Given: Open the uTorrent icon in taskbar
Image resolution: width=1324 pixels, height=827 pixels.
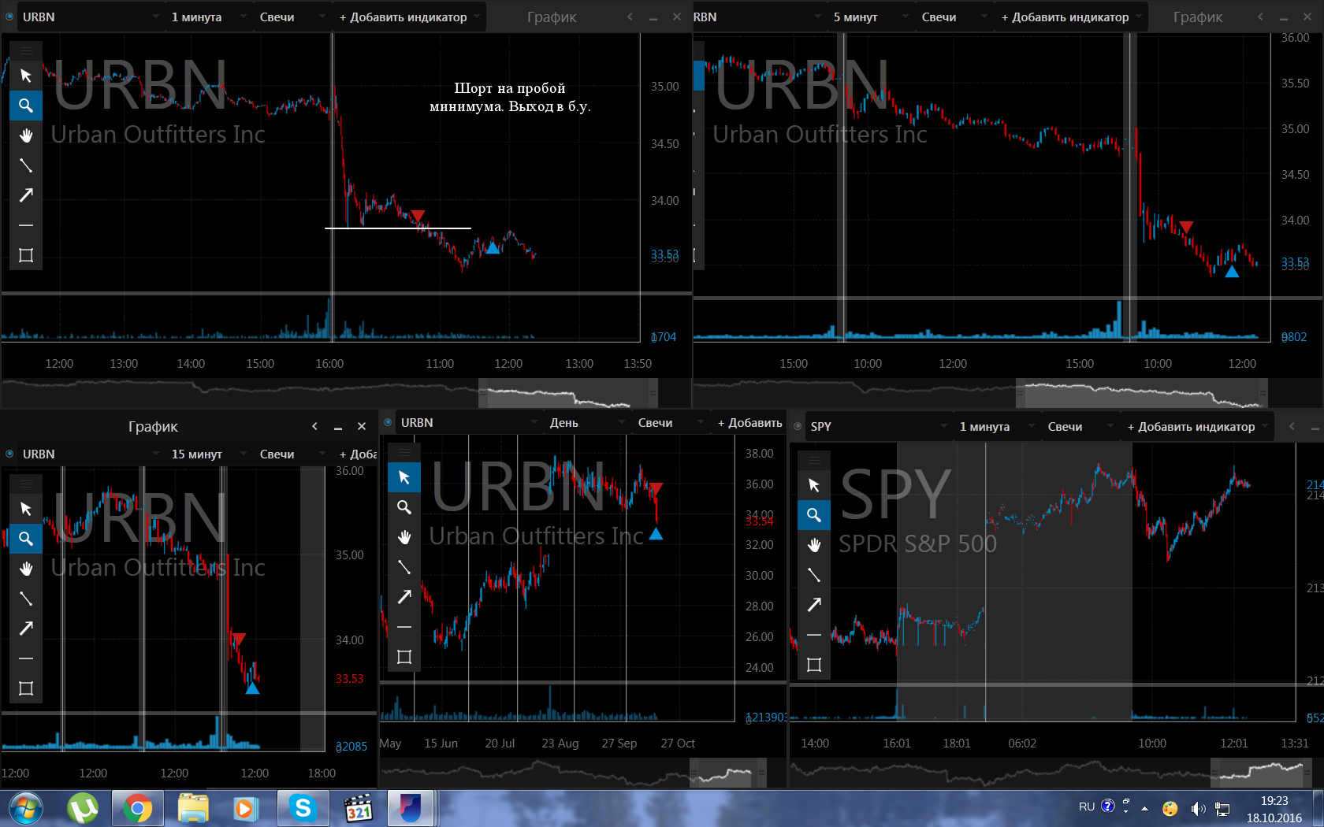Looking at the screenshot, I should coord(83,808).
